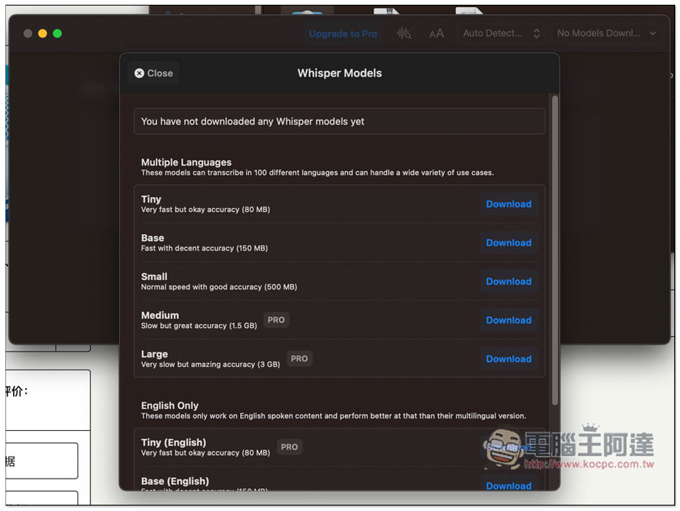This screenshot has height=511, width=680.
Task: Click the 'Tiny (English)' model name
Action: point(173,442)
